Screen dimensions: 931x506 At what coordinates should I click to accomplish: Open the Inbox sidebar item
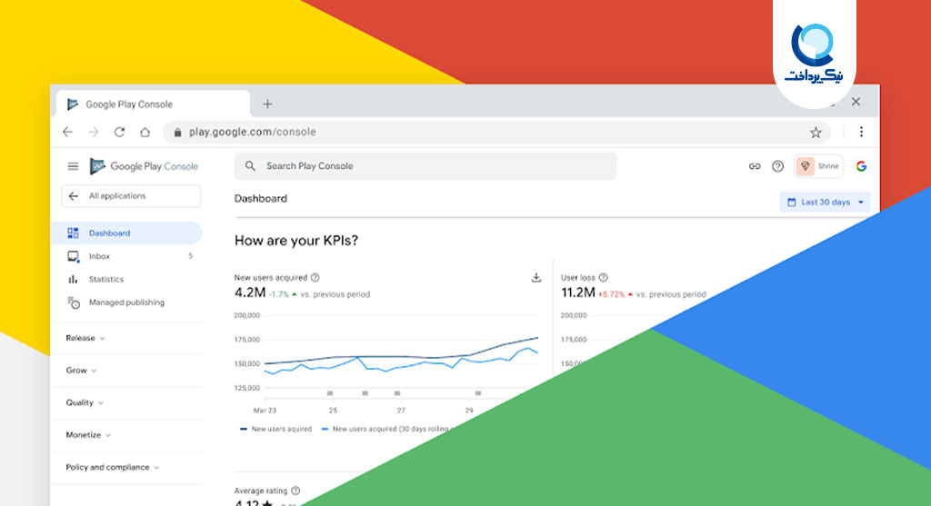click(x=126, y=256)
